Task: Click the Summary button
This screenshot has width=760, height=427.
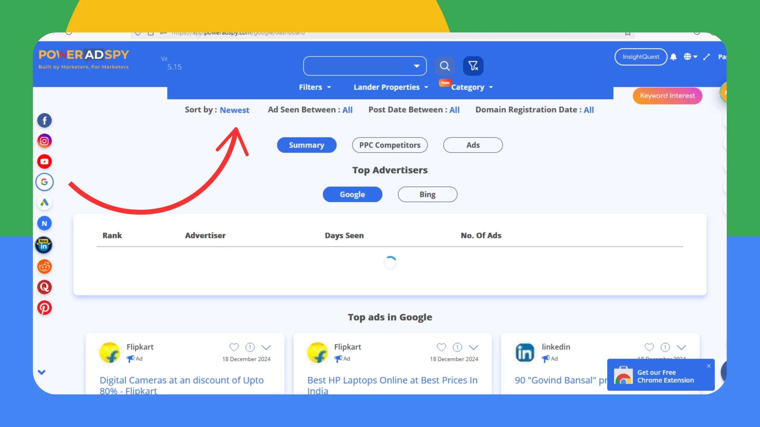Action: [306, 145]
